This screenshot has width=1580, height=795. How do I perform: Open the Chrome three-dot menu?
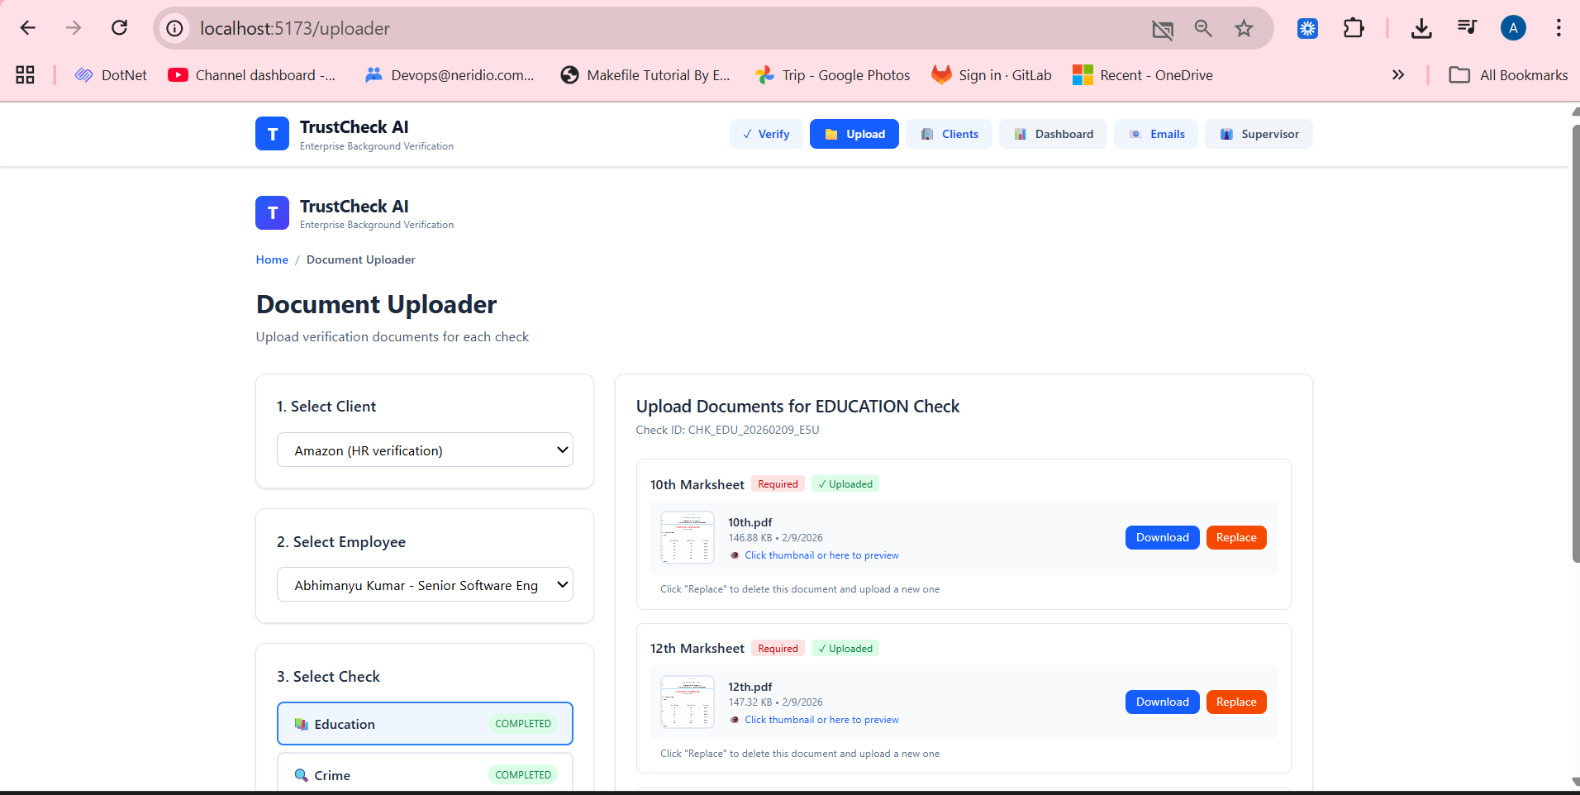(x=1559, y=28)
